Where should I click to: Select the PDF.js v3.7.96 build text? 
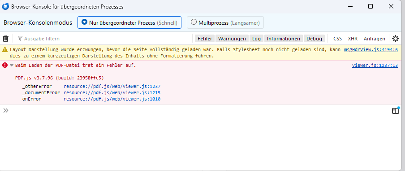60,78
